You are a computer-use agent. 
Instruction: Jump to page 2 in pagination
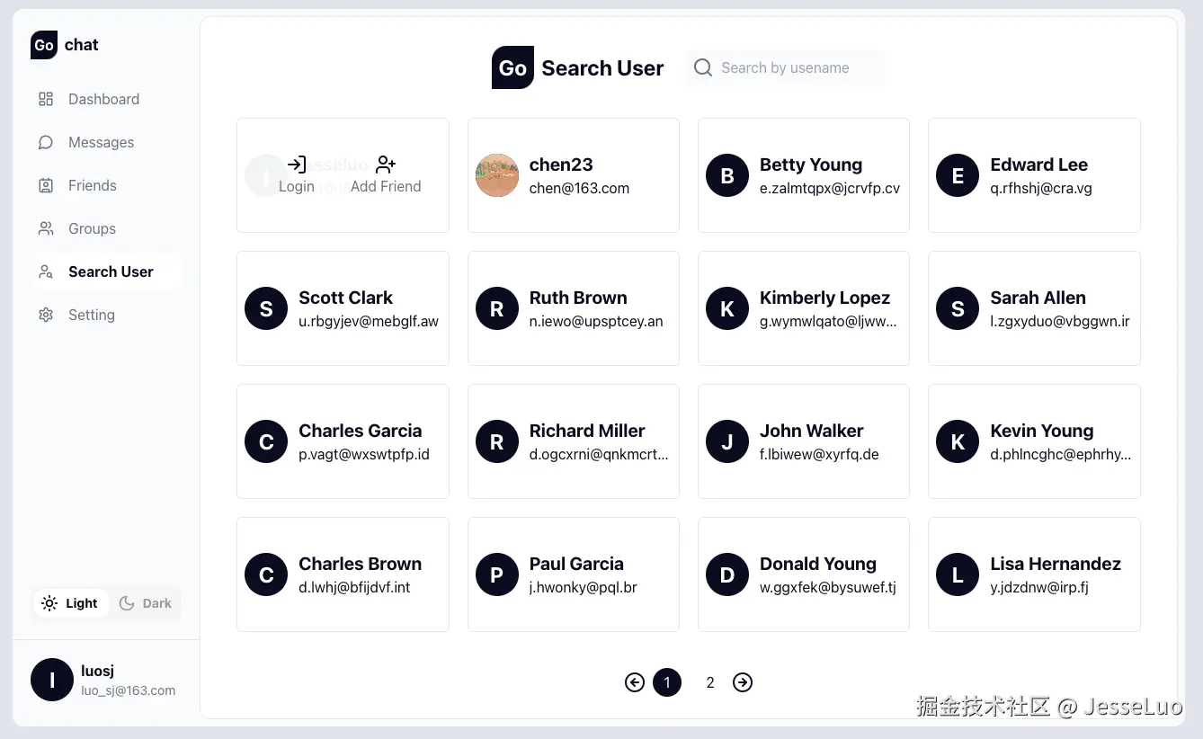710,682
